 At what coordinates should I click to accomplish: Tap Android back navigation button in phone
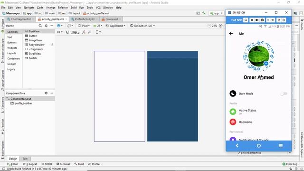coord(237,146)
